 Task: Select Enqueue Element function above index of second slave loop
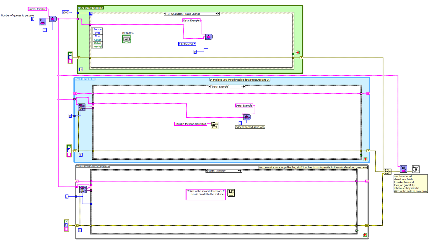pos(247,117)
